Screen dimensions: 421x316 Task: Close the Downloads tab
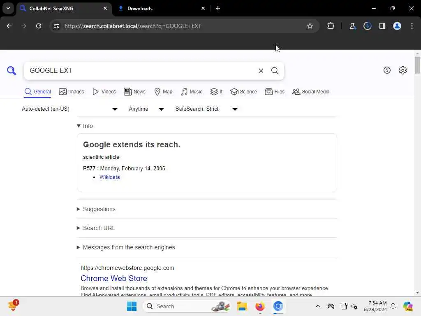[x=203, y=8]
